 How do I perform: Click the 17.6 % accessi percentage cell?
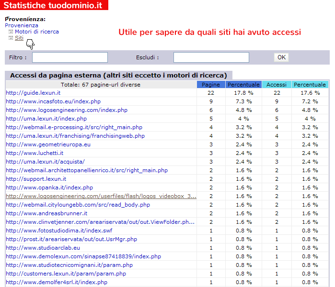point(310,93)
